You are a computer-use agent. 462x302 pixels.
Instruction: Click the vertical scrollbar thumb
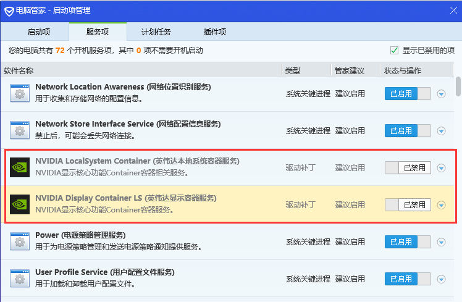(x=458, y=86)
